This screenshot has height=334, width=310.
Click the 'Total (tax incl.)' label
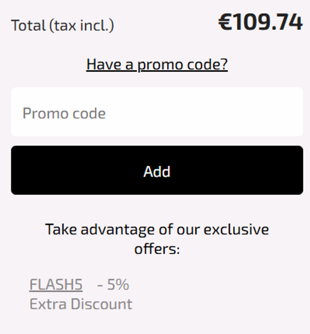click(x=62, y=26)
